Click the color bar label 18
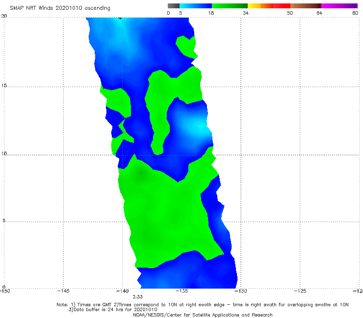Image resolution: width=363 pixels, height=318 pixels. coord(211,13)
